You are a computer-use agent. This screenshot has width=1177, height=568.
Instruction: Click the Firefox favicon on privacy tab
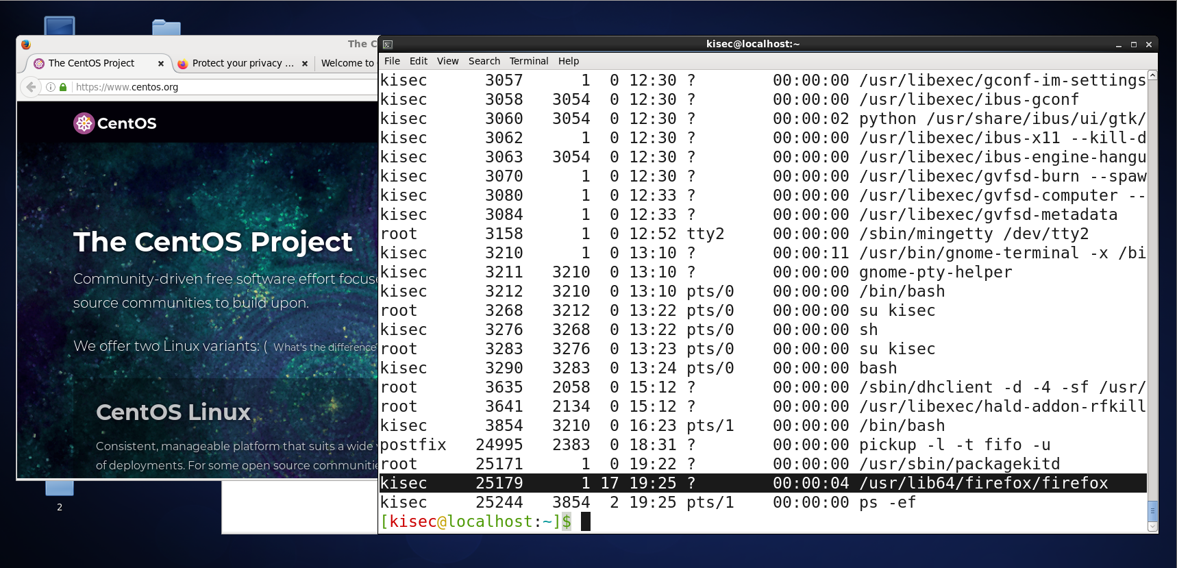click(x=182, y=64)
